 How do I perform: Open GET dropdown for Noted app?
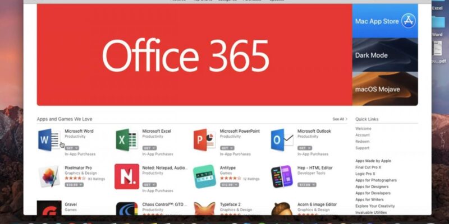[149, 185]
